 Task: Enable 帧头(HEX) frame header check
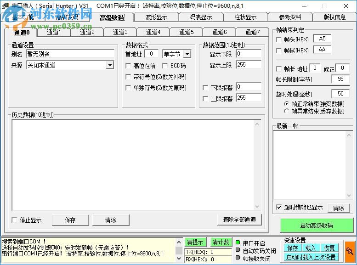pos(279,39)
